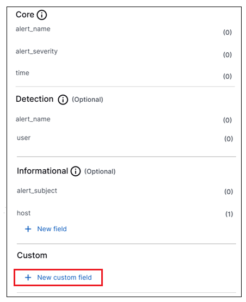Click the (0) count for alert_subject

(x=229, y=192)
